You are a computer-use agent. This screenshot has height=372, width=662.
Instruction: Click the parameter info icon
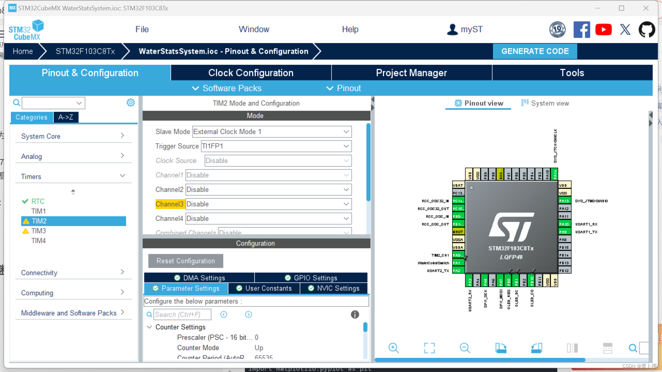354,314
